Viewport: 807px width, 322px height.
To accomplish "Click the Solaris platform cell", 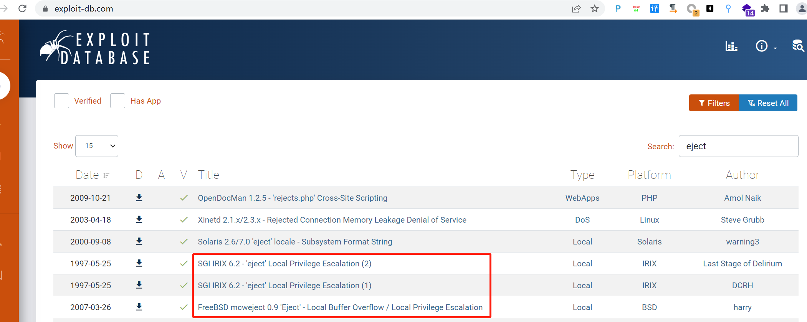I will [649, 242].
